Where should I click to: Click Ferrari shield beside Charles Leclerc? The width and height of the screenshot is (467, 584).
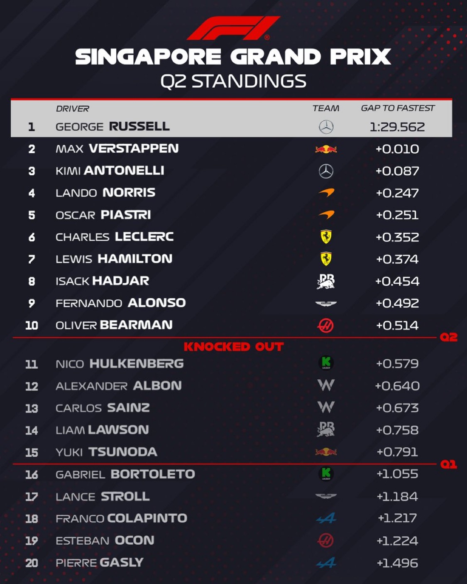pyautogui.click(x=326, y=237)
